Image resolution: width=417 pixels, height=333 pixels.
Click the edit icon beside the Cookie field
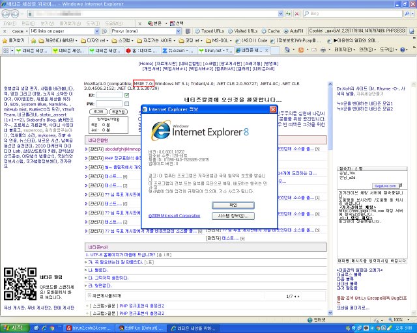(411, 31)
